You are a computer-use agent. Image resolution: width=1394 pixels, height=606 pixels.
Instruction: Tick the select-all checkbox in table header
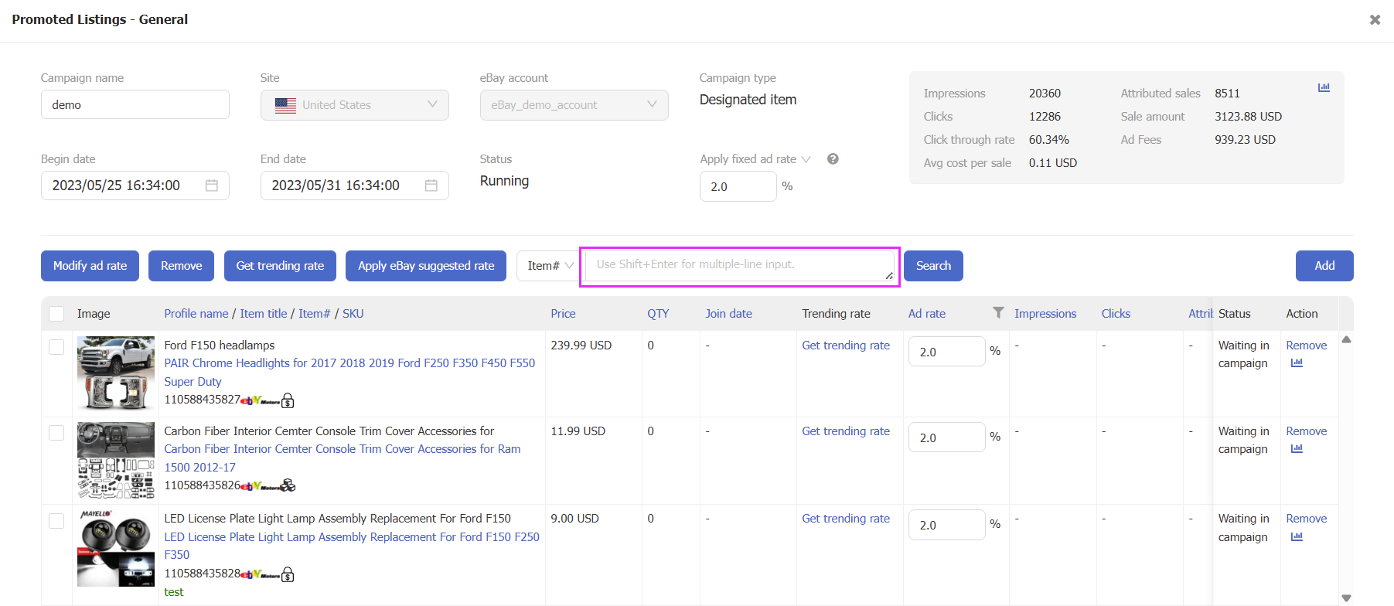(x=56, y=314)
